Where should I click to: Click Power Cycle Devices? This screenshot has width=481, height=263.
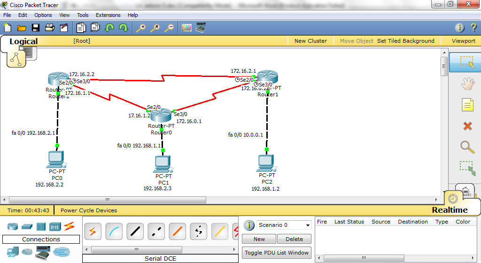(x=89, y=210)
